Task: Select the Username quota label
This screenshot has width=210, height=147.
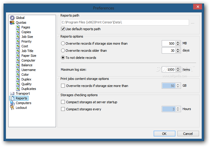Action: (x=28, y=70)
